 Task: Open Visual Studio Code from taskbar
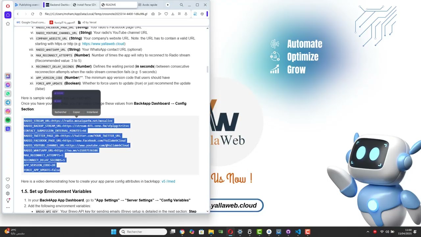298,232
